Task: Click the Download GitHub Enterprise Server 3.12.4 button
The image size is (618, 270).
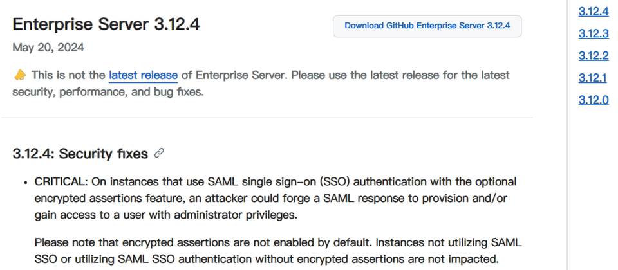Action: click(427, 26)
